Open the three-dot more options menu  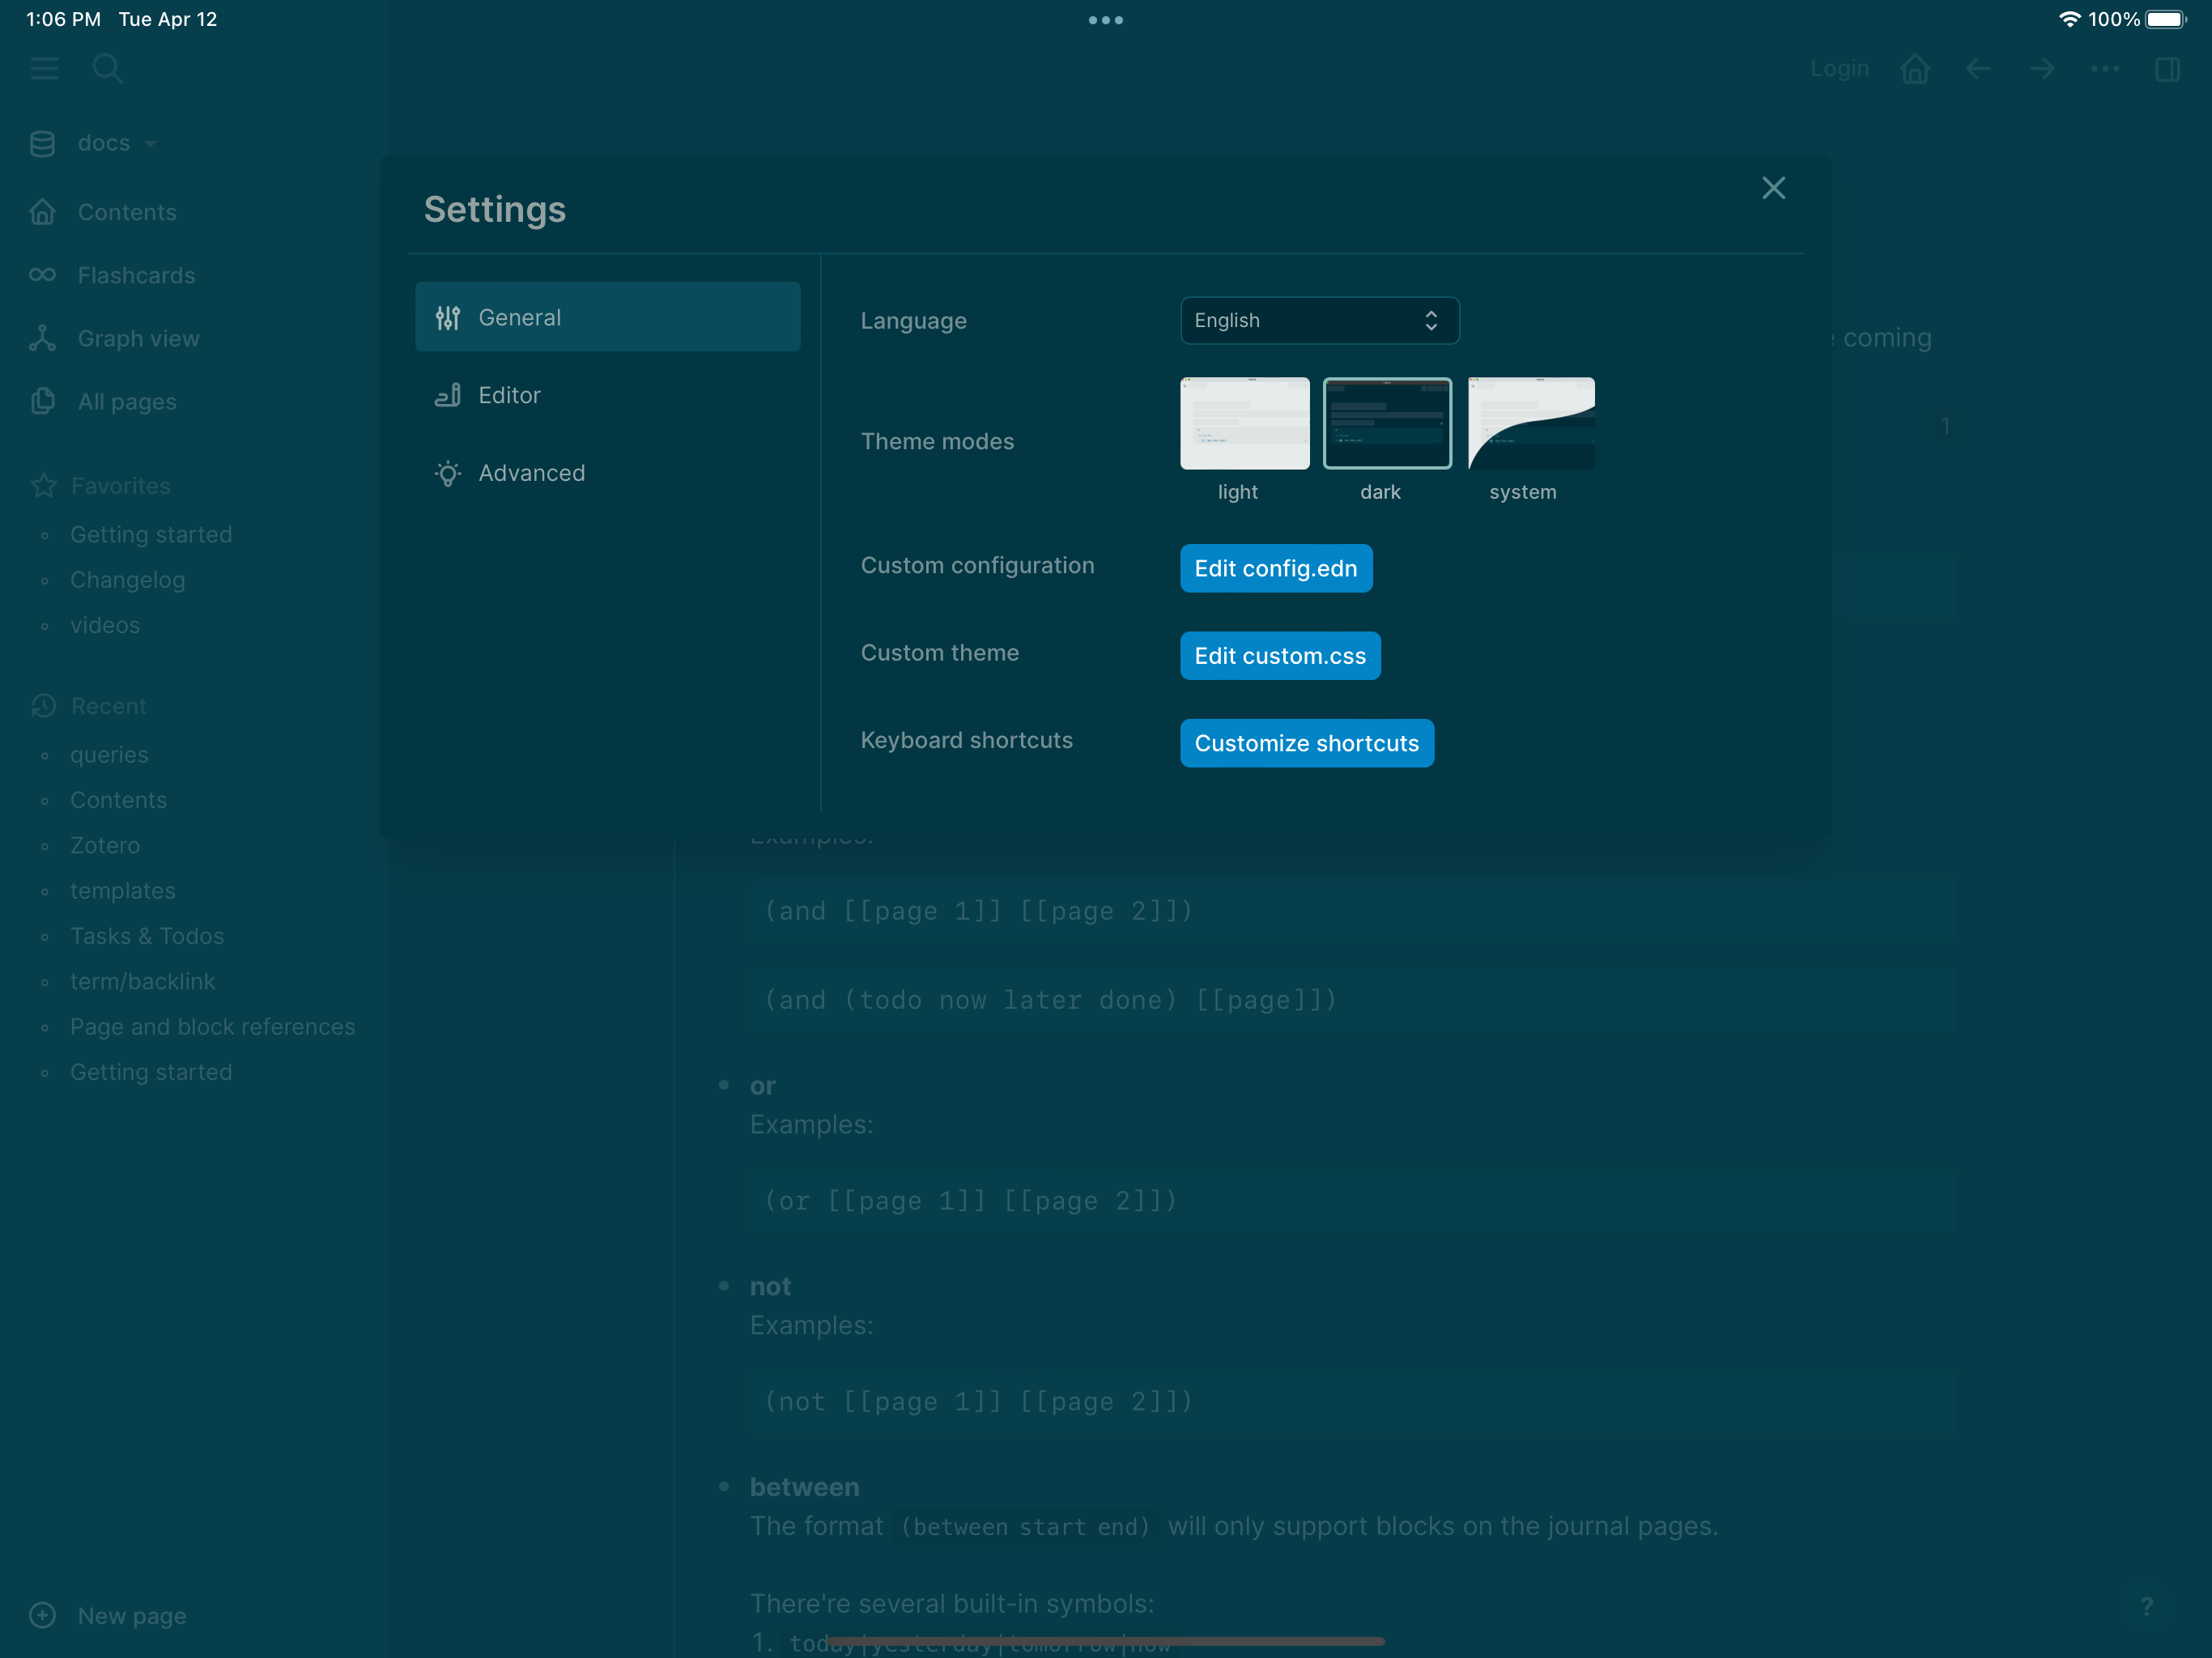point(2105,69)
